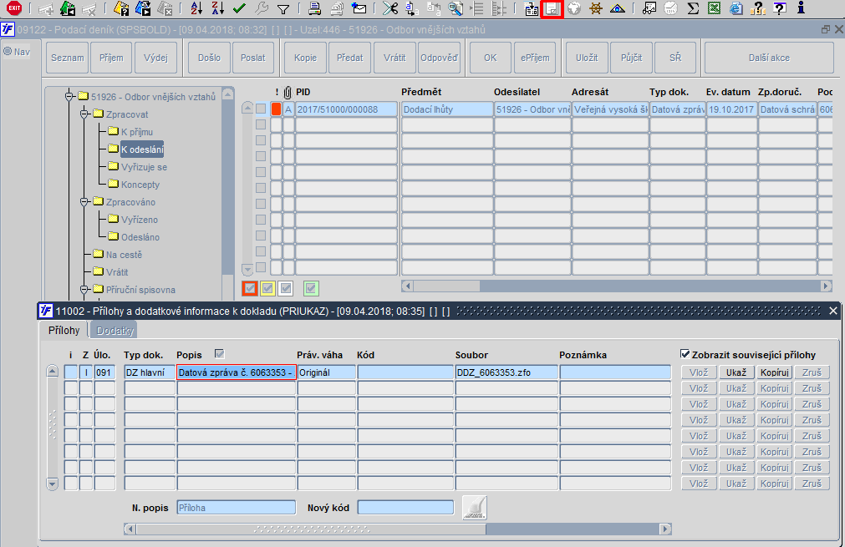Click the Sigma sum icon
This screenshot has width=845, height=547.
693,9
